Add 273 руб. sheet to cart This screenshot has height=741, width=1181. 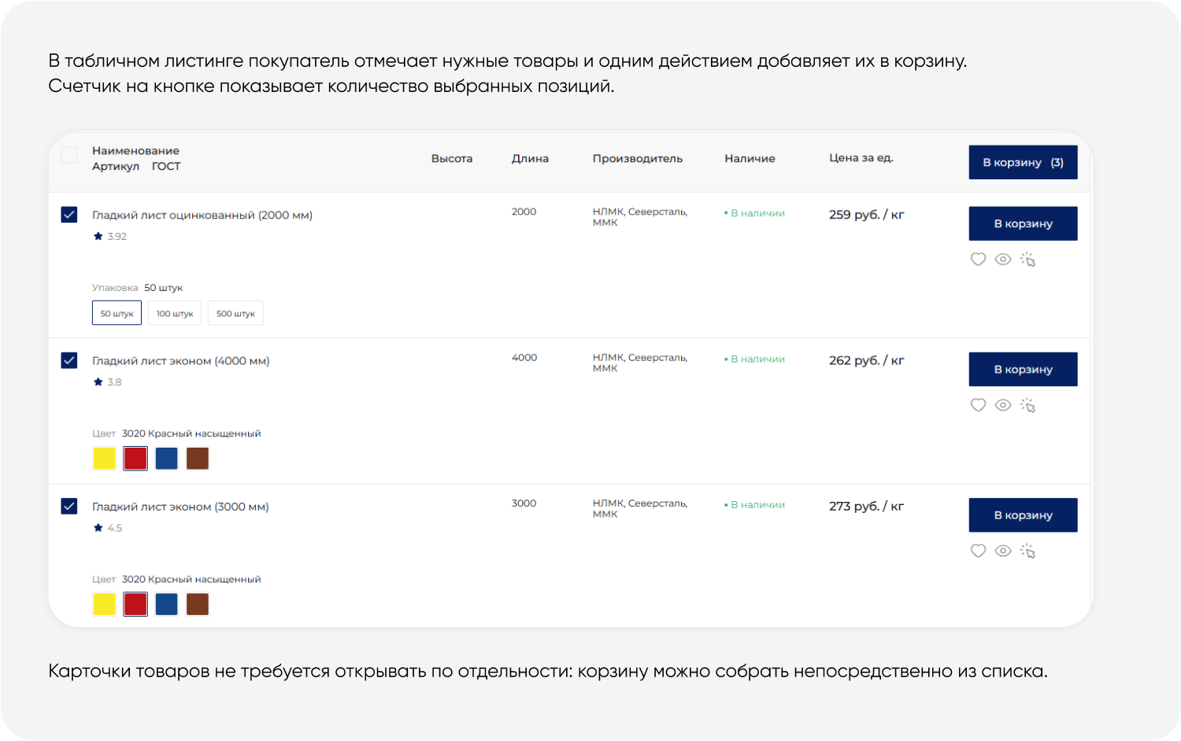pyautogui.click(x=1023, y=515)
